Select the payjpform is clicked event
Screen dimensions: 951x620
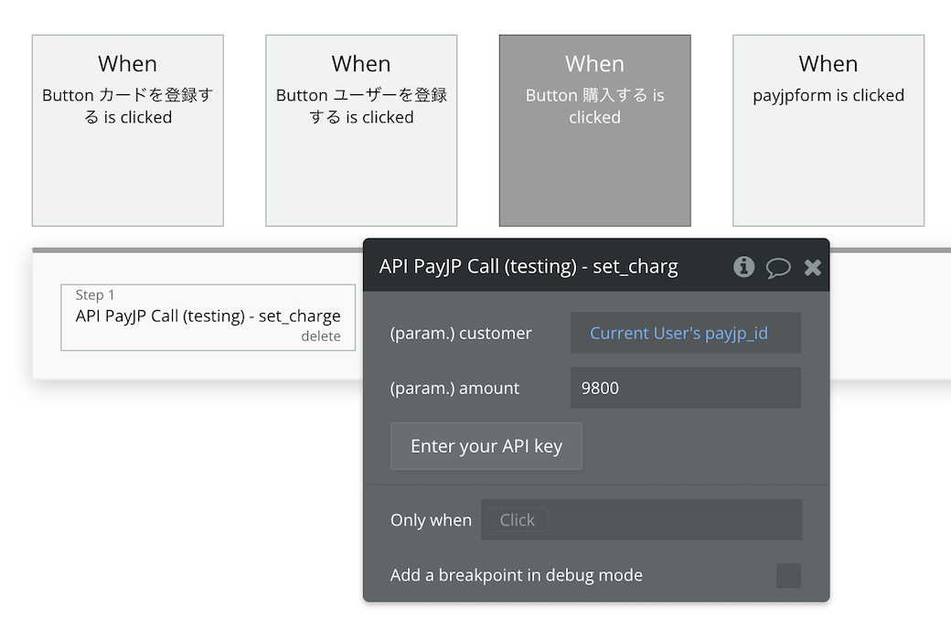[x=828, y=131]
